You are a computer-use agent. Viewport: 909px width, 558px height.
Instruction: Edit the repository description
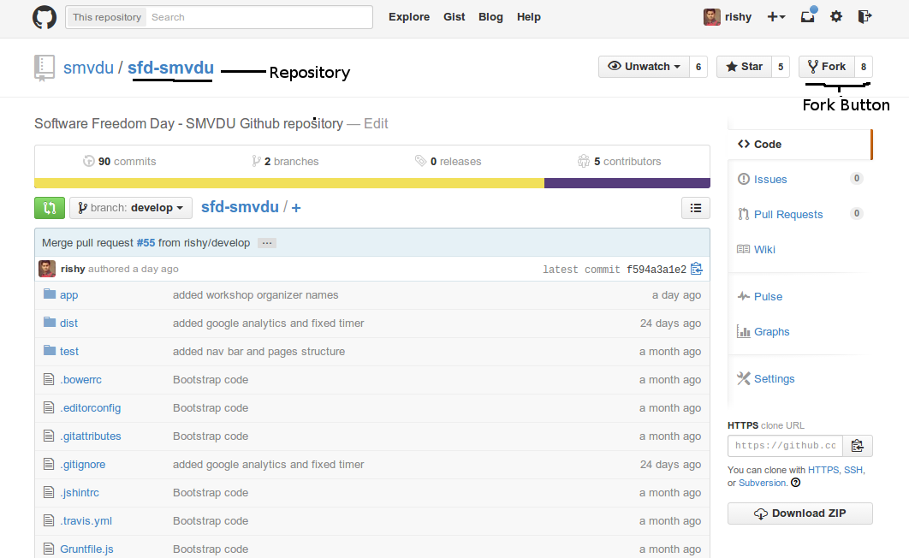tap(376, 123)
